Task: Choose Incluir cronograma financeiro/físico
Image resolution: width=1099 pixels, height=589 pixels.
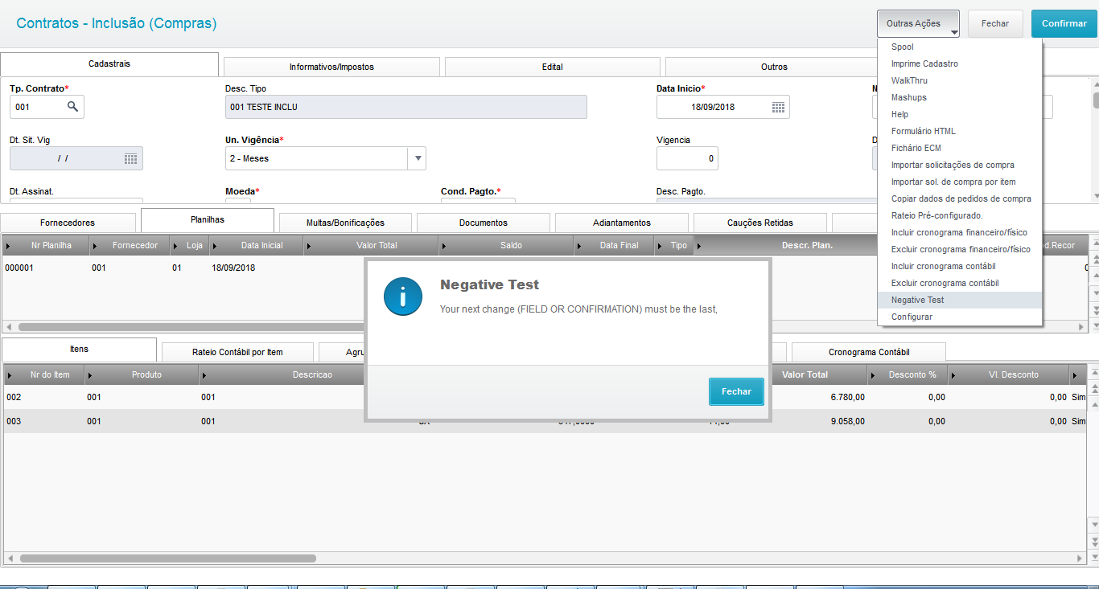Action: (960, 232)
